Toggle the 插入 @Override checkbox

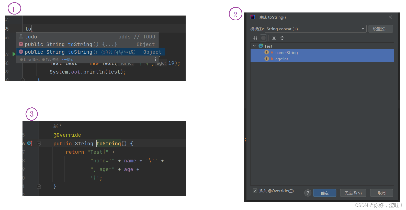coord(255,191)
